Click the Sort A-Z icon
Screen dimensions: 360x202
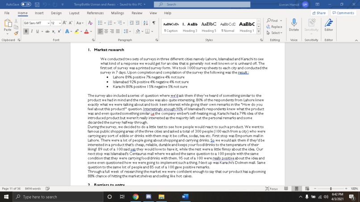tap(146, 23)
